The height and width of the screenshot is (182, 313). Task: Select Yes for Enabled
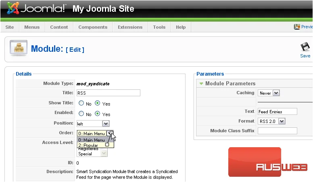coord(98,114)
